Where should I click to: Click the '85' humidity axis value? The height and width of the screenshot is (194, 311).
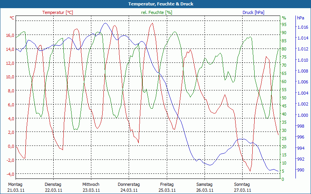click(x=284, y=41)
